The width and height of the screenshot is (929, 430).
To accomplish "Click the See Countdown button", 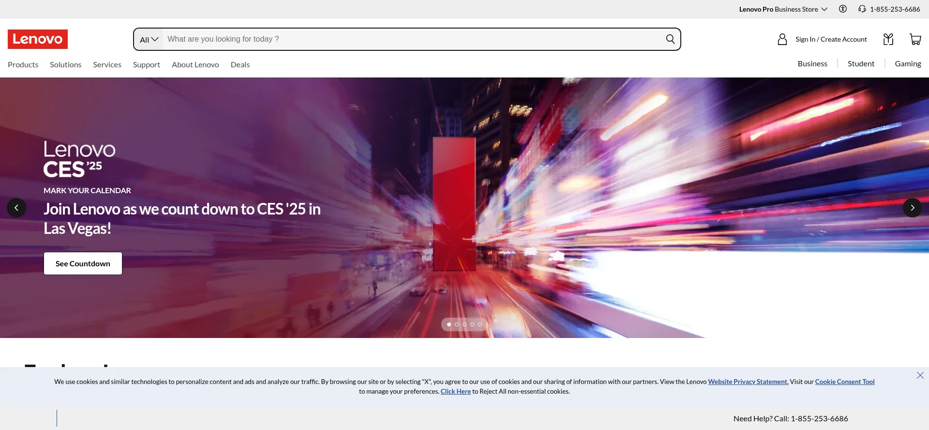I will coord(83,263).
